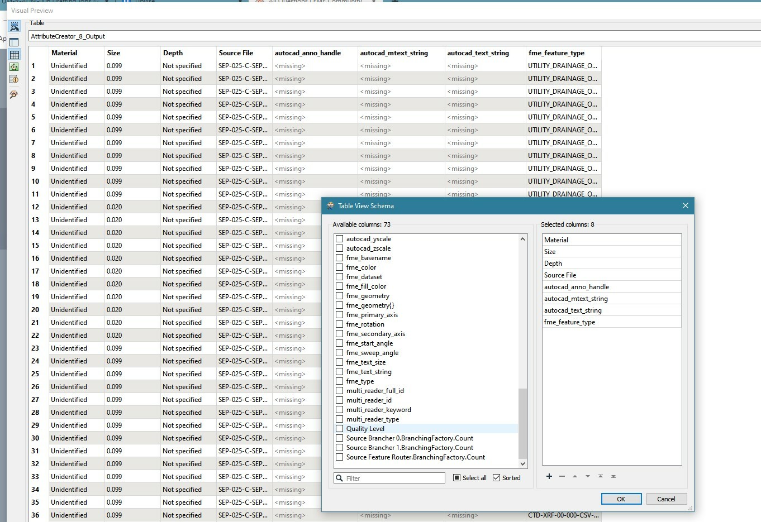Select Material in selected columns list
The width and height of the screenshot is (761, 522).
coord(612,240)
